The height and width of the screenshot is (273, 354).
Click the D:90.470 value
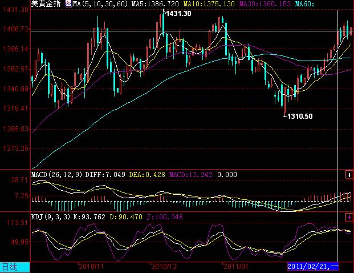126,217
